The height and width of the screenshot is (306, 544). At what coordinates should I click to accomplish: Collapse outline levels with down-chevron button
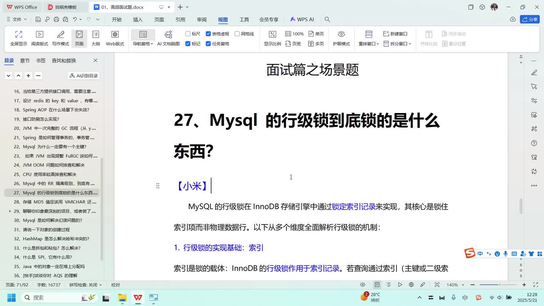click(8, 76)
